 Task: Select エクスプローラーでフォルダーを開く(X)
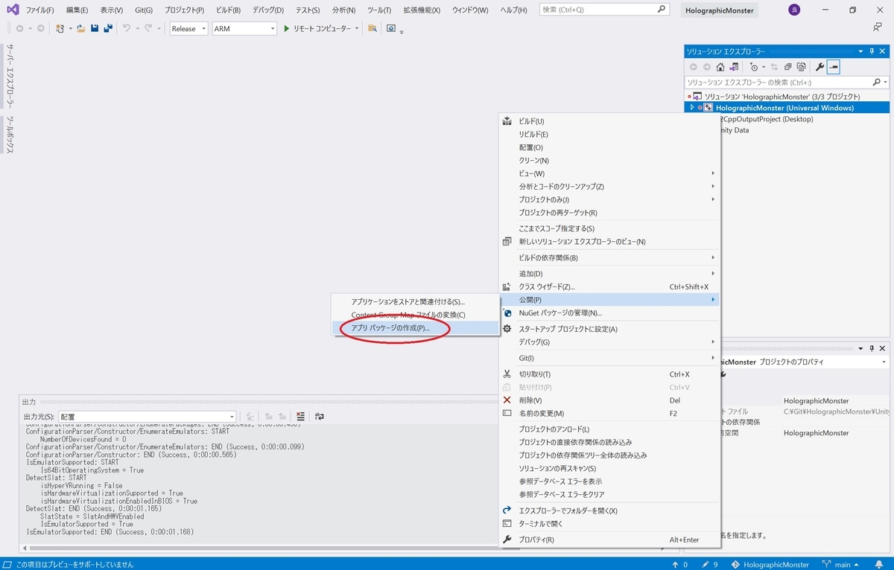tap(610, 510)
